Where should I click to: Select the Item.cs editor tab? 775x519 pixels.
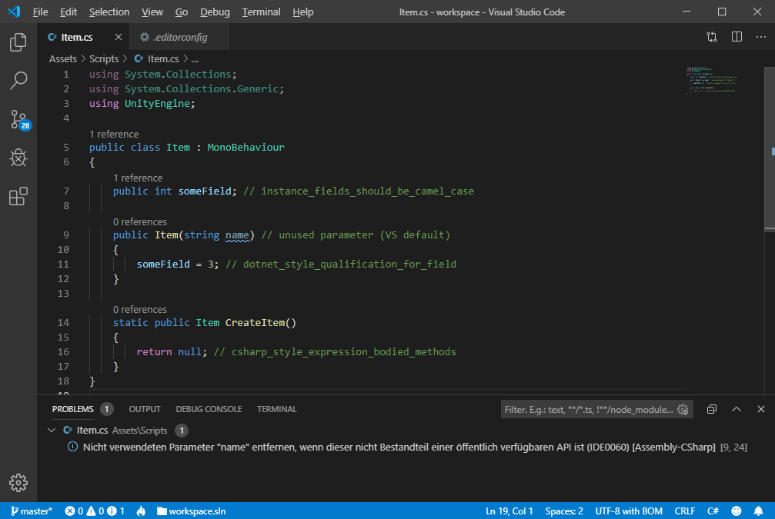click(x=77, y=37)
